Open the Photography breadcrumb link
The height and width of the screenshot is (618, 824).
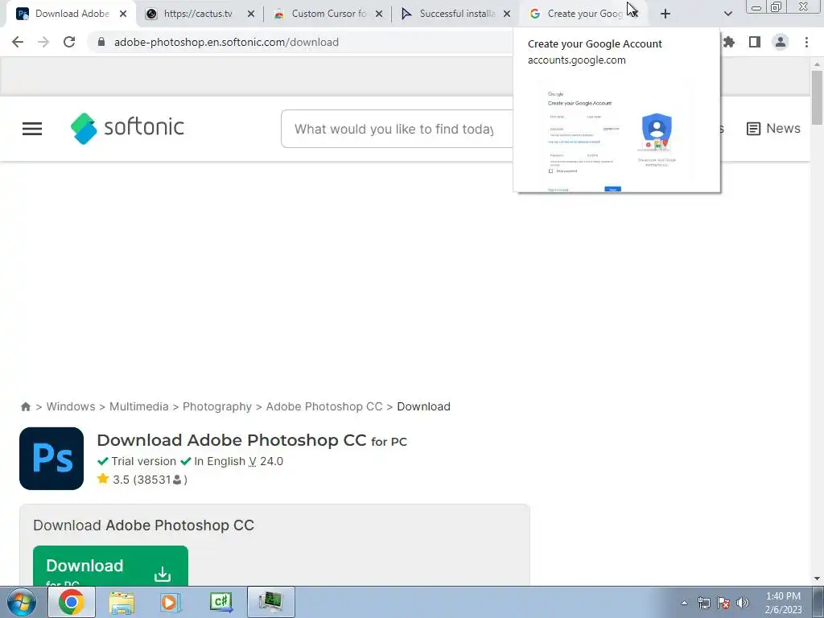click(217, 406)
